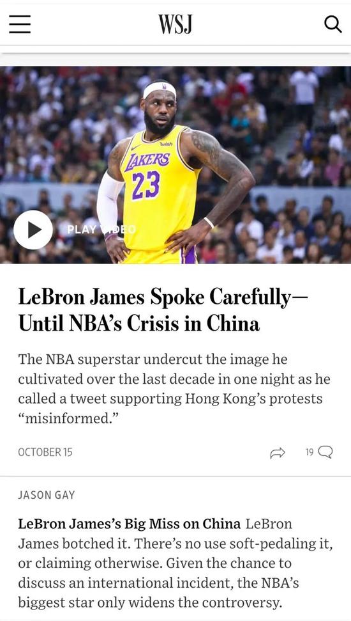Click the Lakers game photo thumbnail
Image resolution: width=351 pixels, height=621 pixels.
coord(175,165)
